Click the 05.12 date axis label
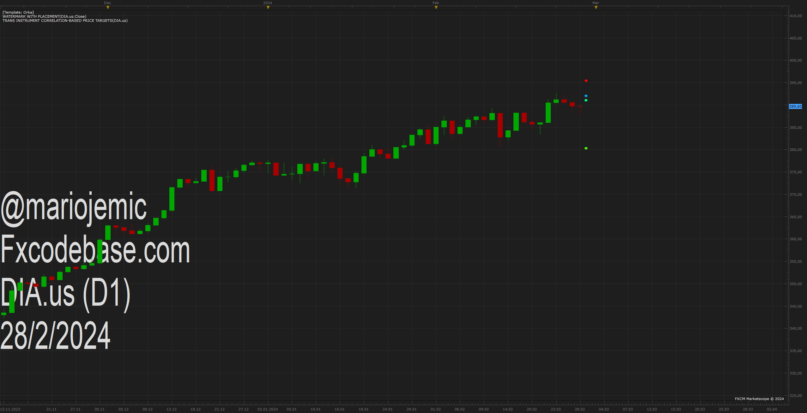The height and width of the screenshot is (413, 807). tap(124, 409)
